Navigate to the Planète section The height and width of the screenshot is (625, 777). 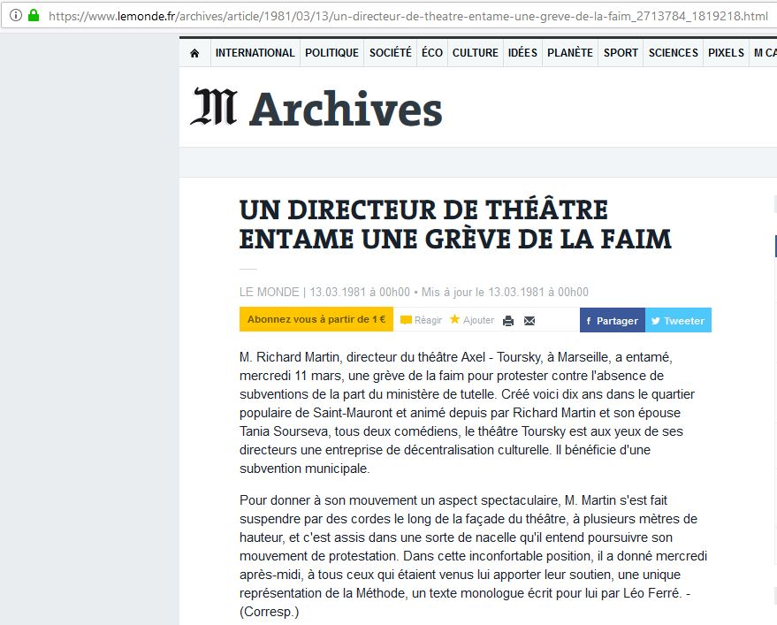[569, 53]
